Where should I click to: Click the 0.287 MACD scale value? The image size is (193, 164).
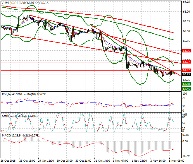point(186,135)
